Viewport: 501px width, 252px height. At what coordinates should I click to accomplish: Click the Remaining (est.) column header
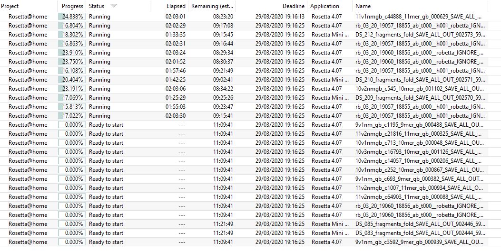212,6
